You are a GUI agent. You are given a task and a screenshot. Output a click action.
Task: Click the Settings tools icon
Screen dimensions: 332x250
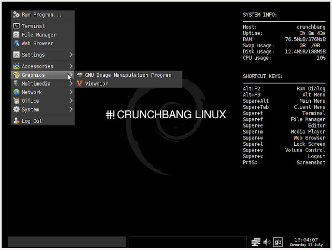(x=16, y=54)
